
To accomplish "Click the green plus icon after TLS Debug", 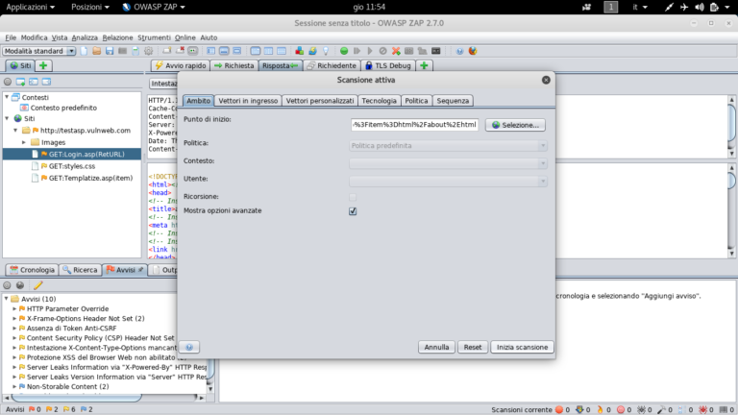I will (424, 65).
